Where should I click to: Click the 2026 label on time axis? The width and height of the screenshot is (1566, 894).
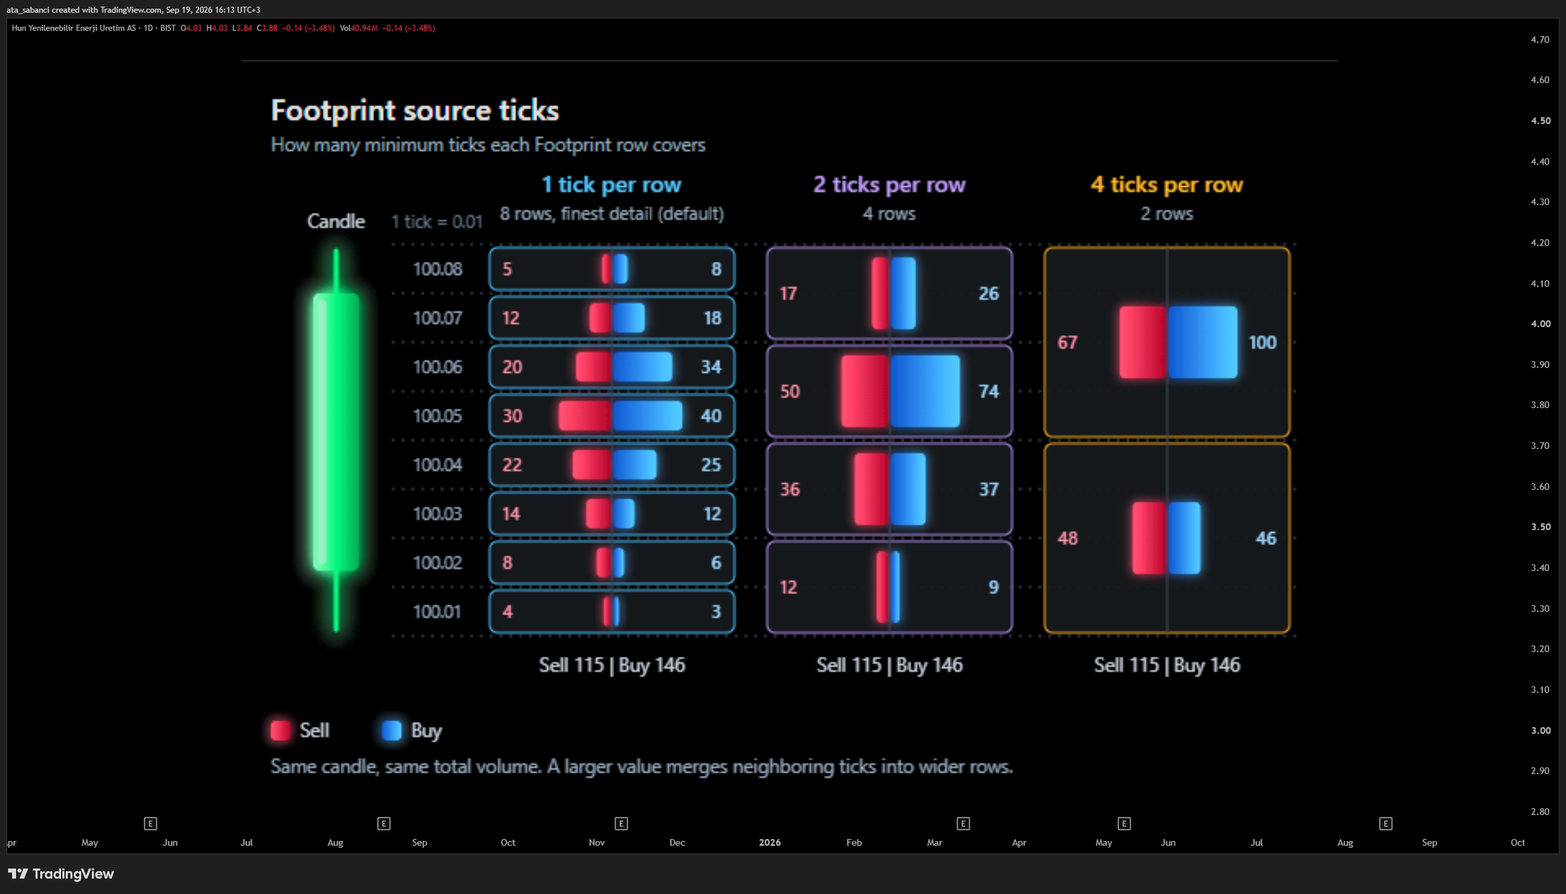(770, 842)
